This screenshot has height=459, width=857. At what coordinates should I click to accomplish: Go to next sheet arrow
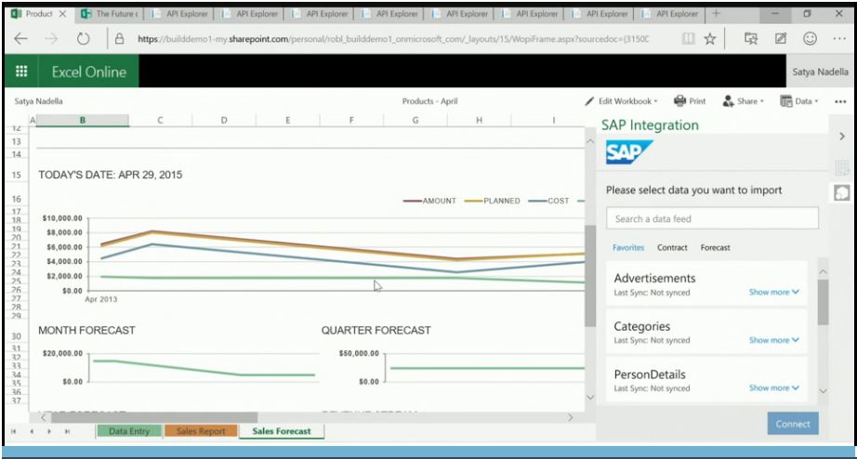click(49, 431)
